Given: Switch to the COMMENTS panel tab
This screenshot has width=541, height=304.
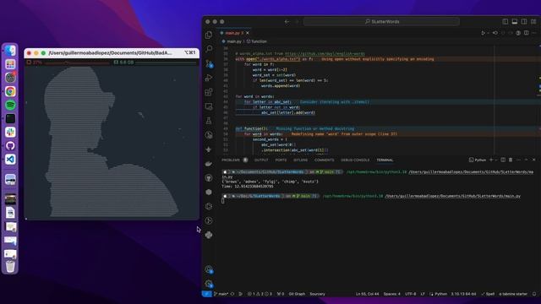Looking at the screenshot, I should (324, 160).
